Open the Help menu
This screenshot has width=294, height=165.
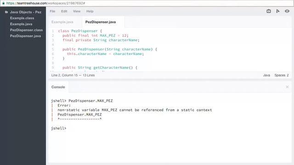90,11
